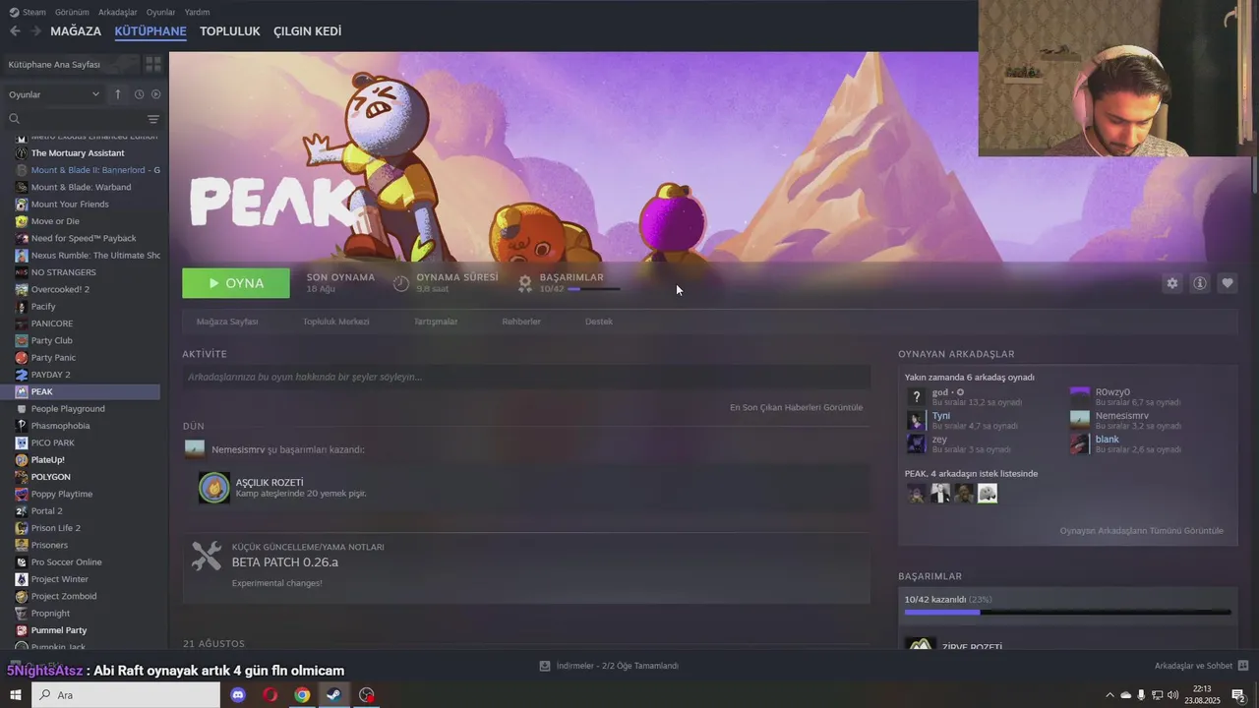
Task: Open friend blank's profile
Action: pyautogui.click(x=1108, y=440)
